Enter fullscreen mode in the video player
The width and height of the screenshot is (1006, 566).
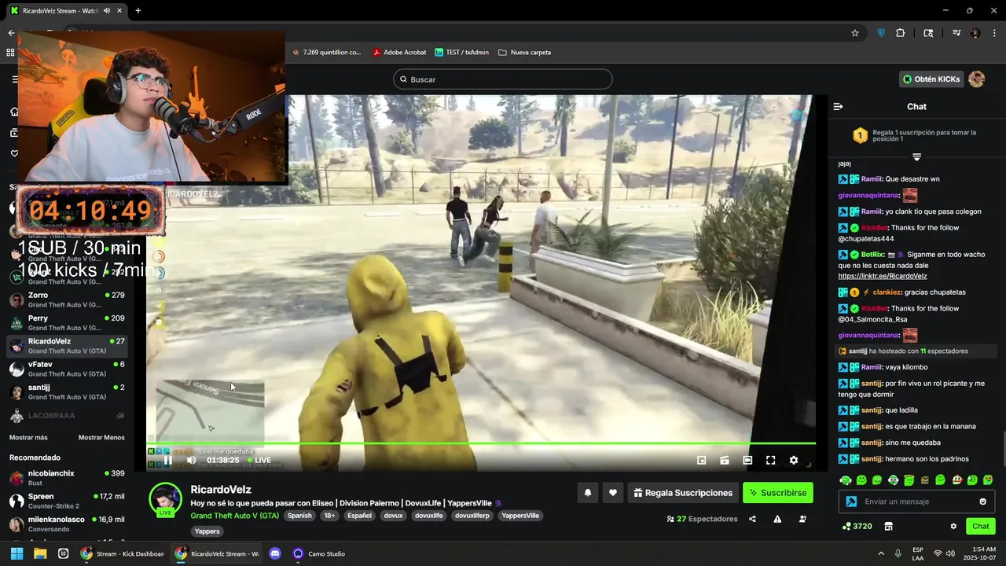pyautogui.click(x=771, y=461)
